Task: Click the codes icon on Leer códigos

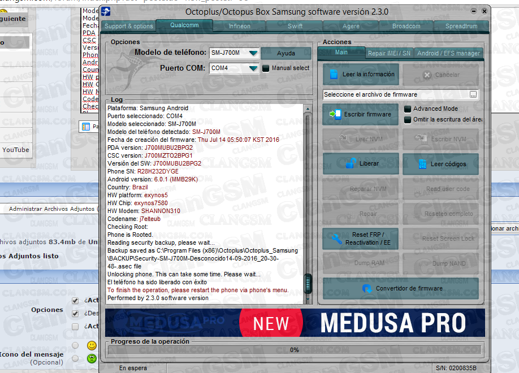Action: coord(423,164)
